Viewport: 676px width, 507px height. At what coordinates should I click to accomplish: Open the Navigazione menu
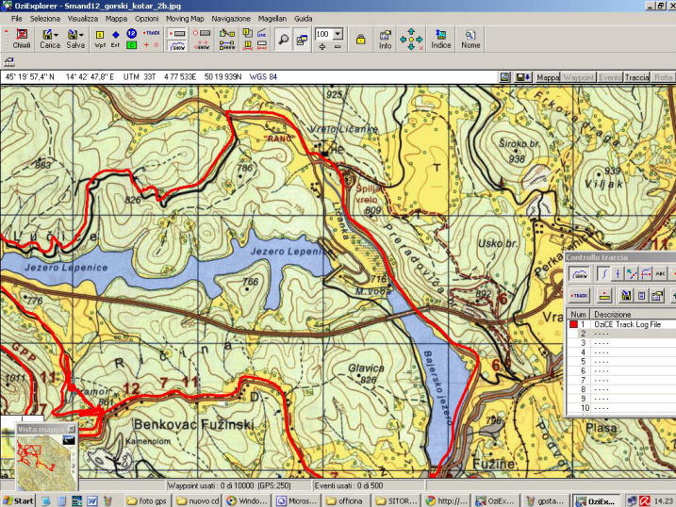point(231,19)
